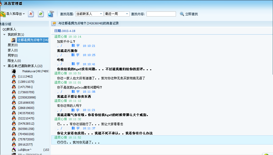
Task: Select message 你这一家人也太没有道德了
Action: coord(101,78)
